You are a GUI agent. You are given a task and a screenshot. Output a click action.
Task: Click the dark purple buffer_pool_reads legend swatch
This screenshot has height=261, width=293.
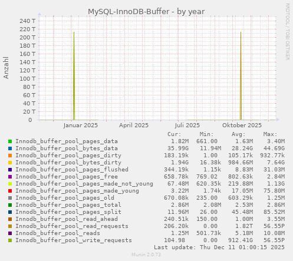(x=10, y=233)
